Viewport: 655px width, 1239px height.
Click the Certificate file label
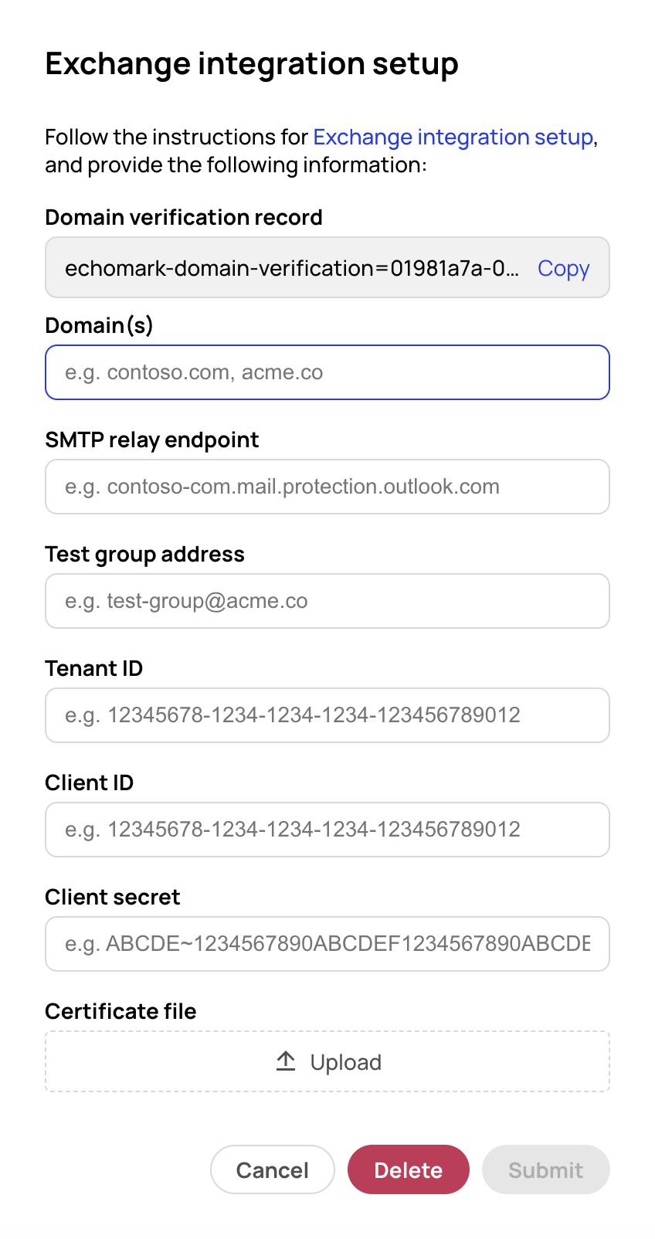(x=120, y=1011)
